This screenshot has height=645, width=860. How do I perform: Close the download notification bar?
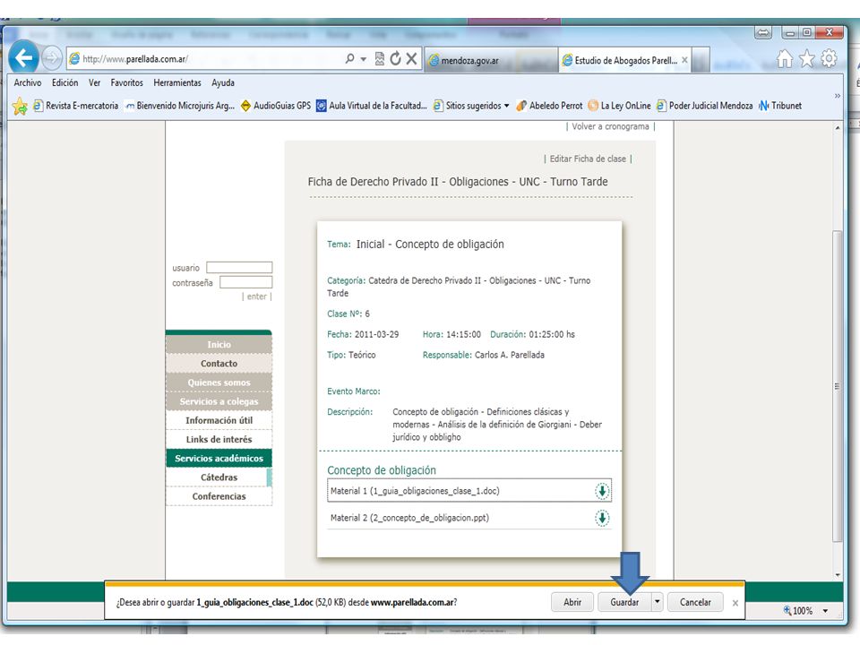(x=735, y=603)
